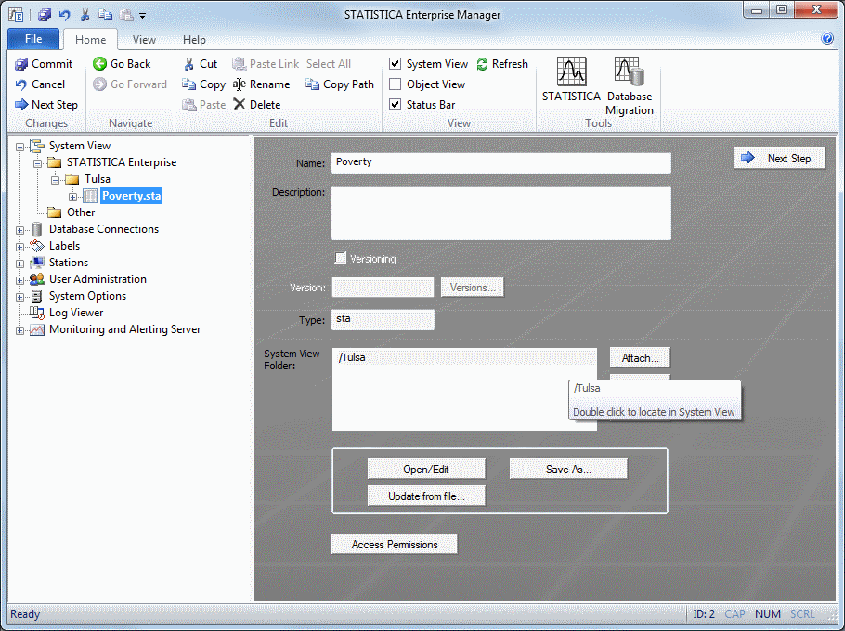Image resolution: width=845 pixels, height=631 pixels.
Task: Click the Go Back navigation icon
Action: click(x=100, y=64)
